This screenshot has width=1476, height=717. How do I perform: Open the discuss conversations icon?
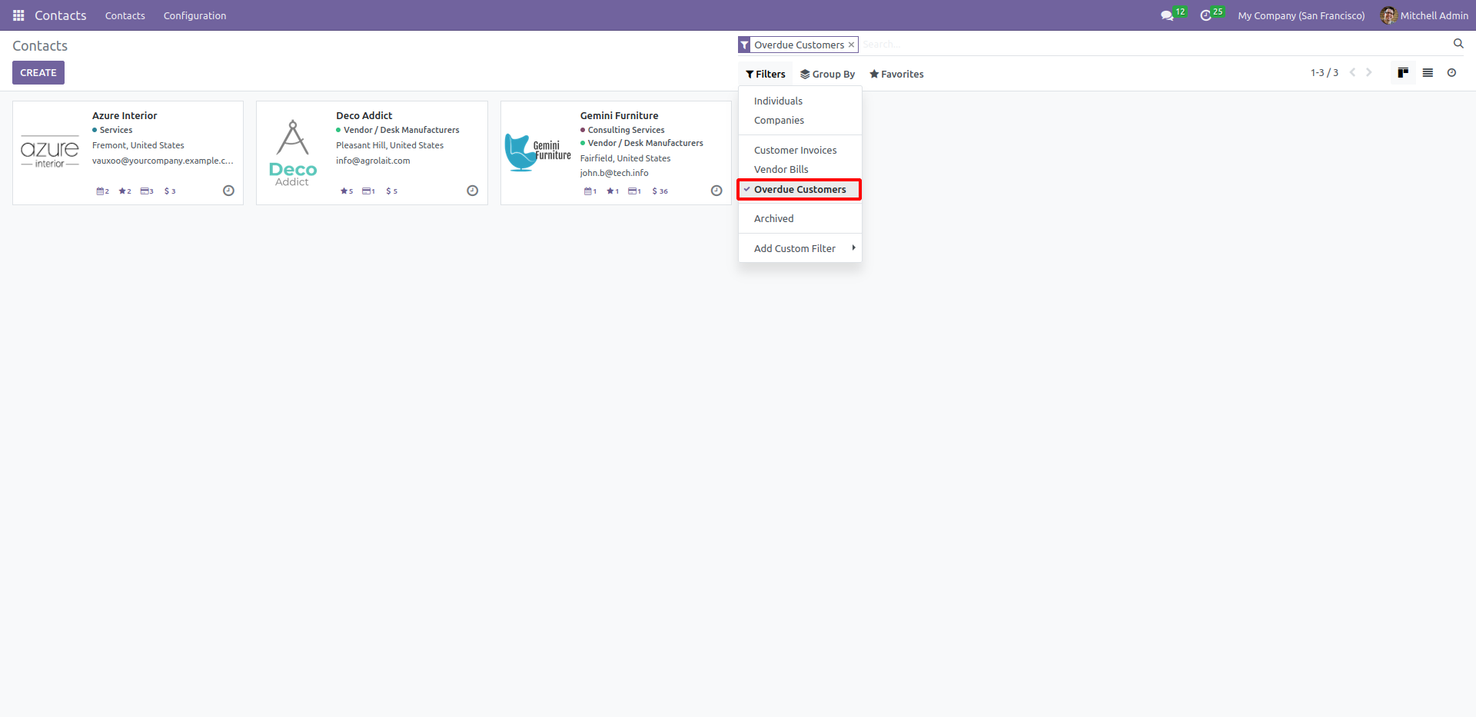click(1167, 15)
